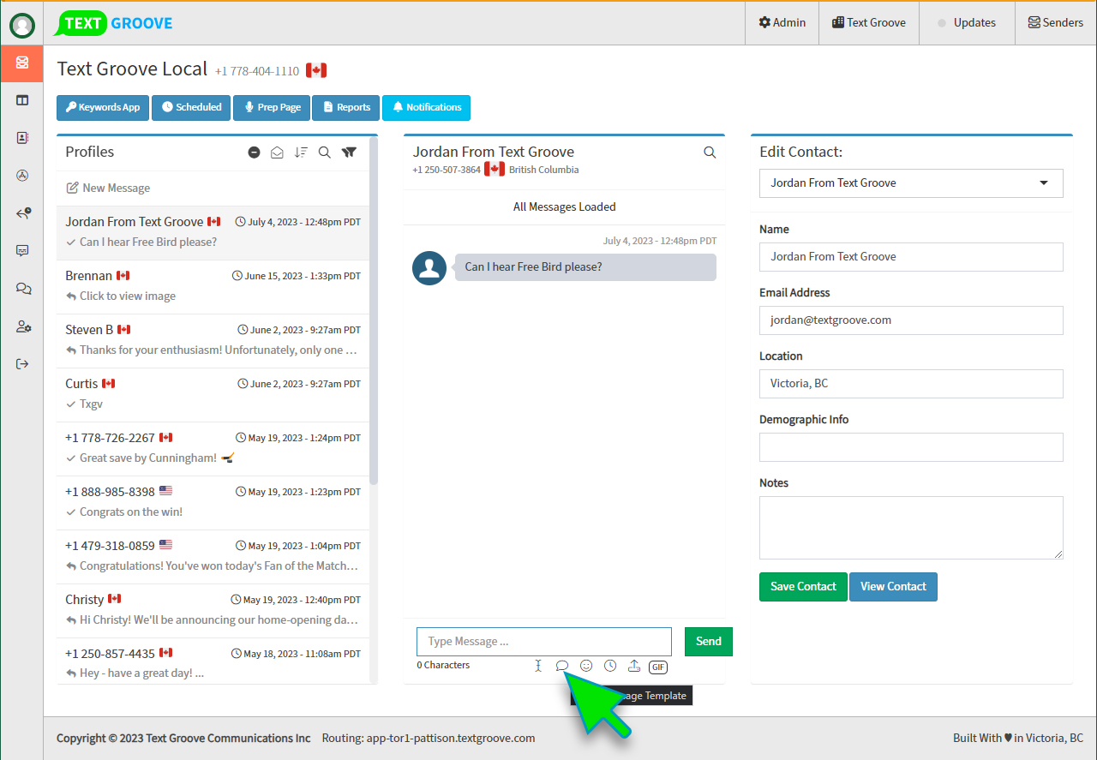
Task: Click the text cursor icon below message box
Action: coord(538,666)
